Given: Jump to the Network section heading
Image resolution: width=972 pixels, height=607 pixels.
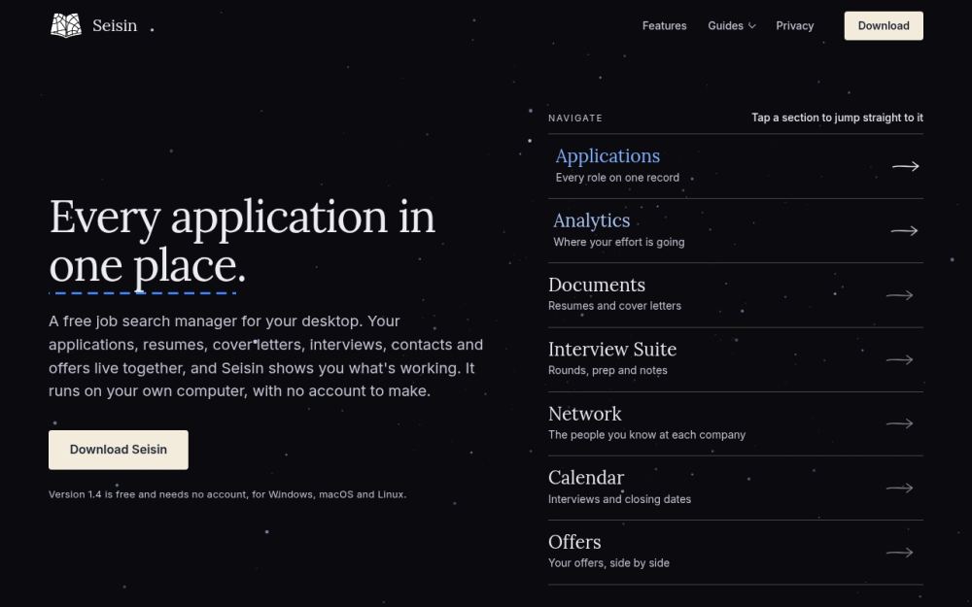Looking at the screenshot, I should tap(584, 414).
